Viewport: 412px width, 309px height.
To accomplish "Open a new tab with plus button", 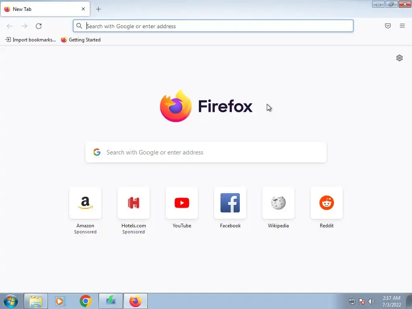I will 98,9.
